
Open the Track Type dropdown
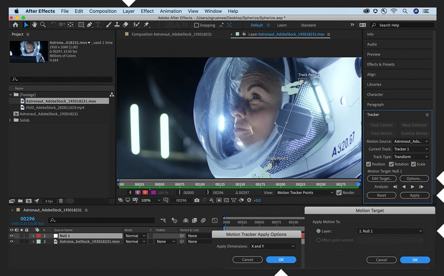pos(410,157)
